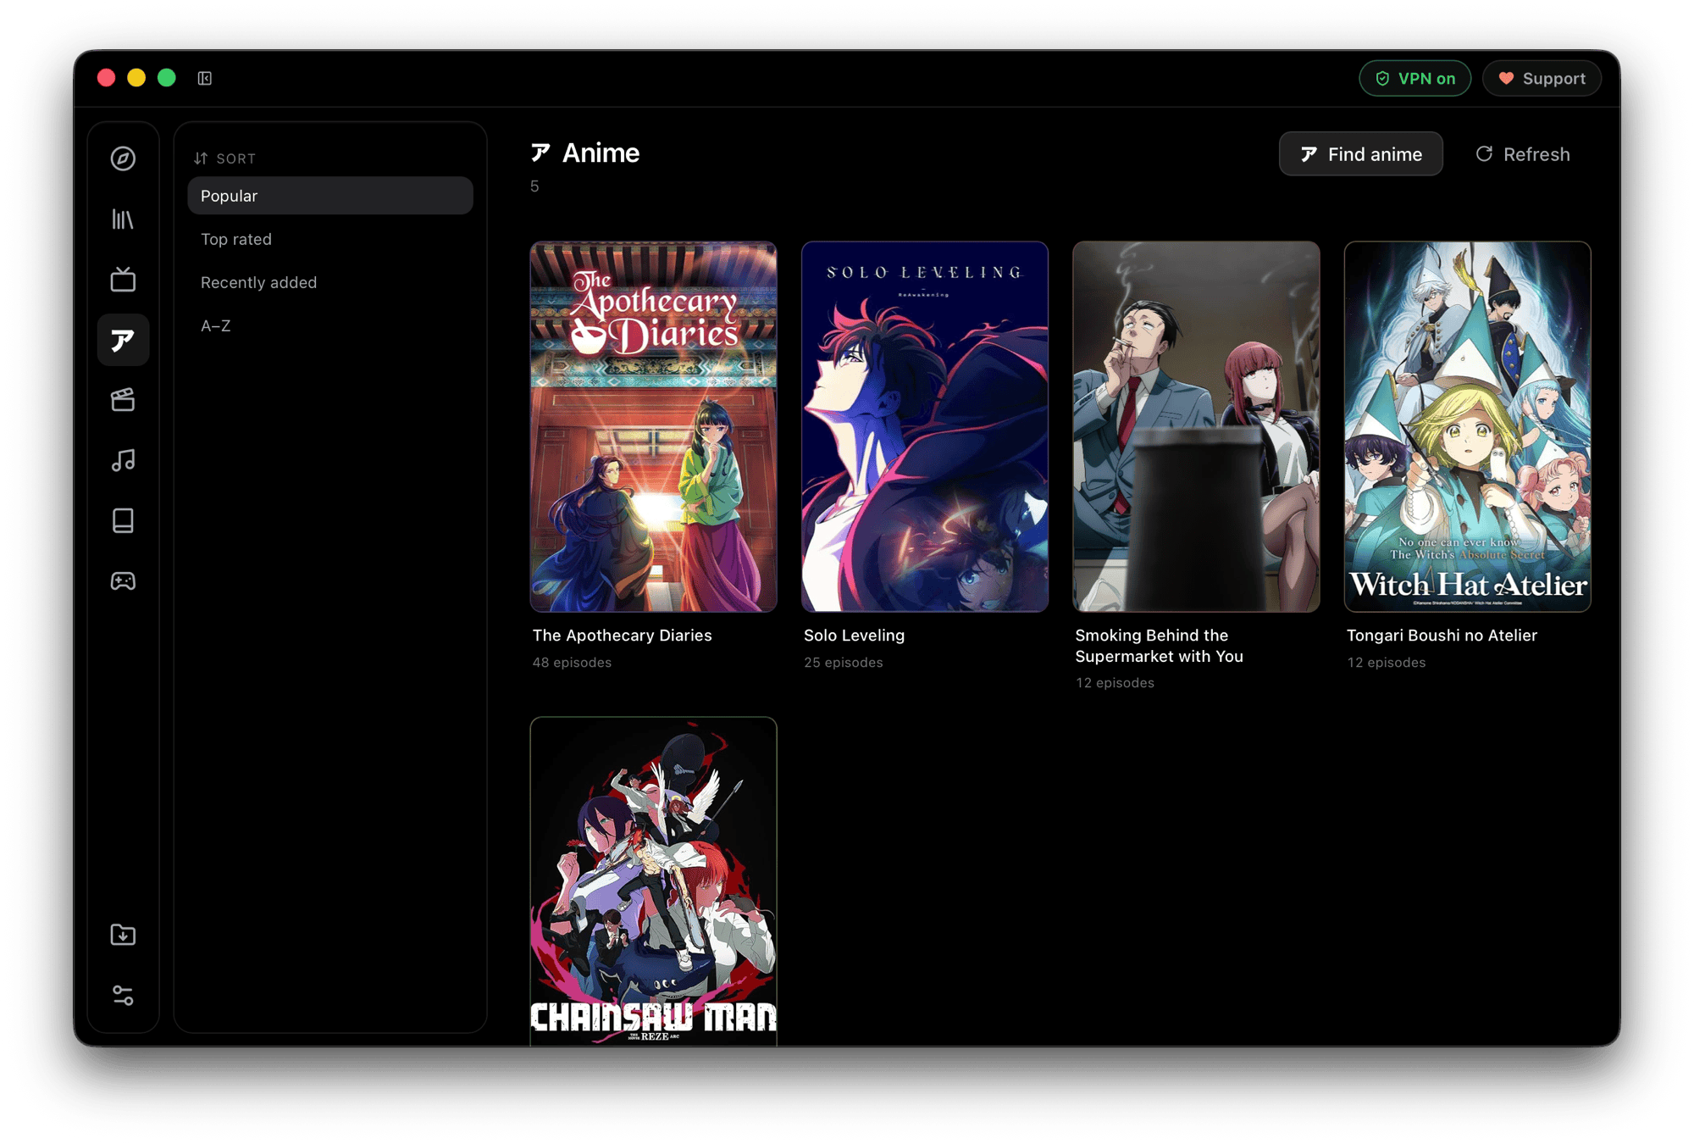Sort by Top rated

click(330, 239)
